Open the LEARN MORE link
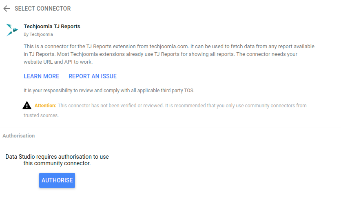The height and width of the screenshot is (213, 341). [41, 76]
